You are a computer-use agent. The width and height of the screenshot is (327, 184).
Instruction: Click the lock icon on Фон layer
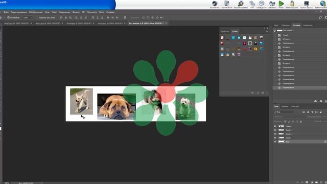point(325,142)
